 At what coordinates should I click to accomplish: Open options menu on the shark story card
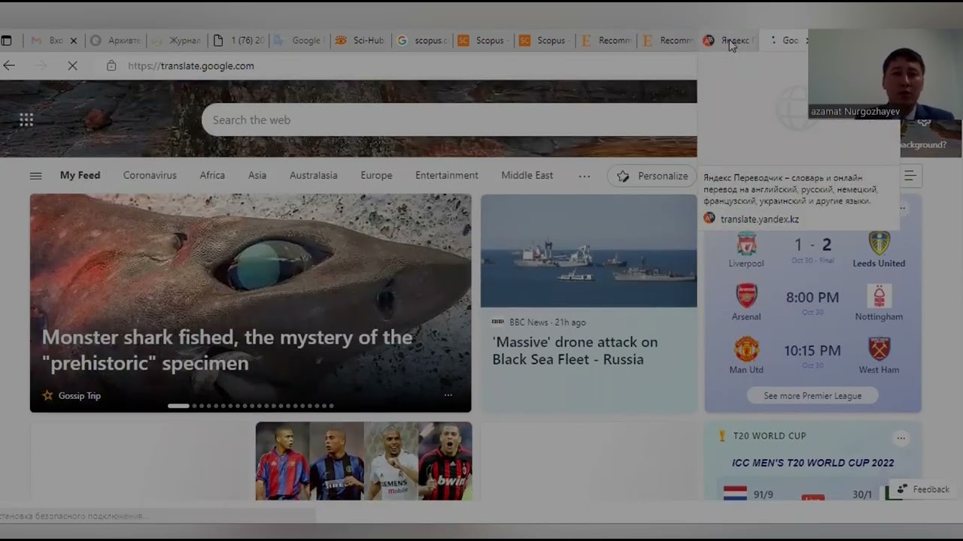pos(448,395)
